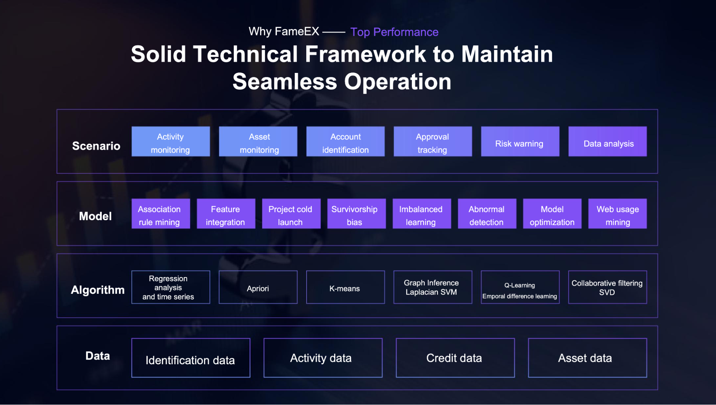Select the Apriori algorithm box

(258, 287)
